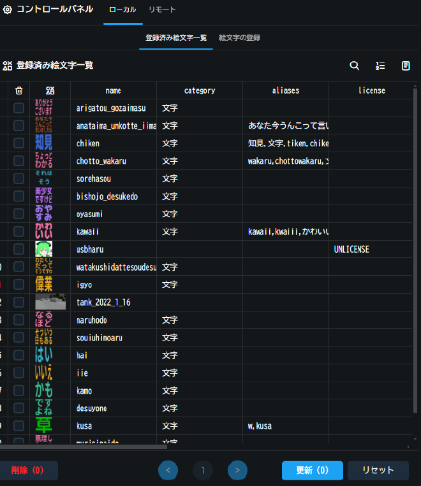This screenshot has height=486, width=421.
Task: Click the numbered list icon
Action: [x=380, y=66]
